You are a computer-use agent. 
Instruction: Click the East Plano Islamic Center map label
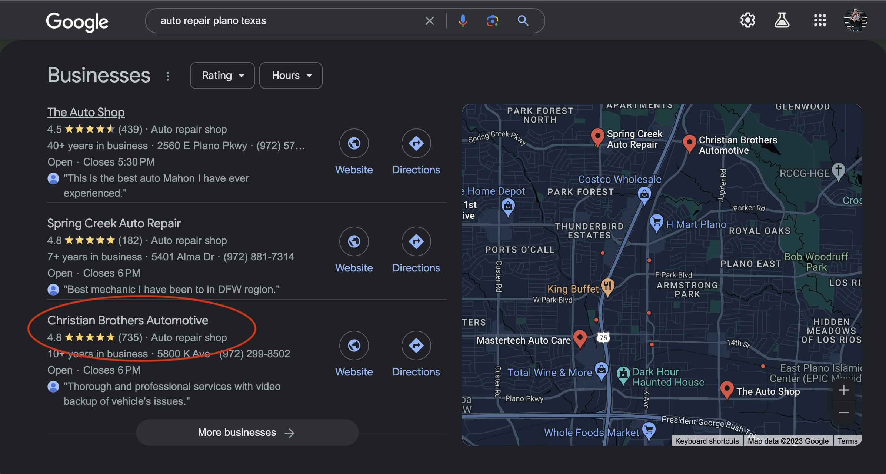point(816,373)
